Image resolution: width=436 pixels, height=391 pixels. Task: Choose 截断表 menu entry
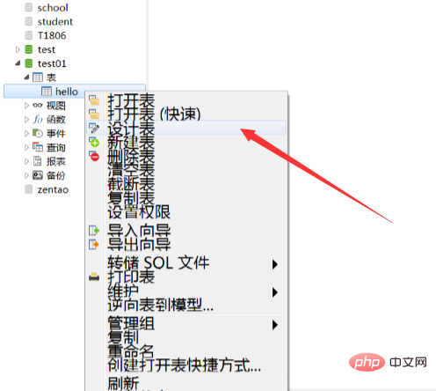(x=186, y=184)
